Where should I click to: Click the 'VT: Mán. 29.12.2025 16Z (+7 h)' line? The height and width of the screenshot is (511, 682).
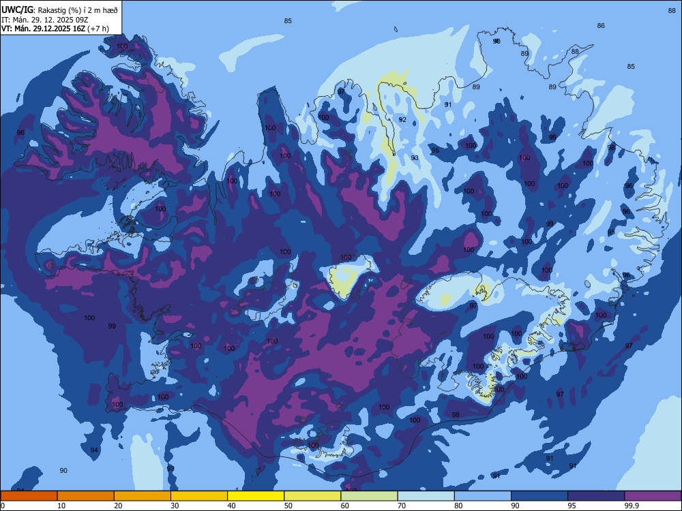pos(55,29)
